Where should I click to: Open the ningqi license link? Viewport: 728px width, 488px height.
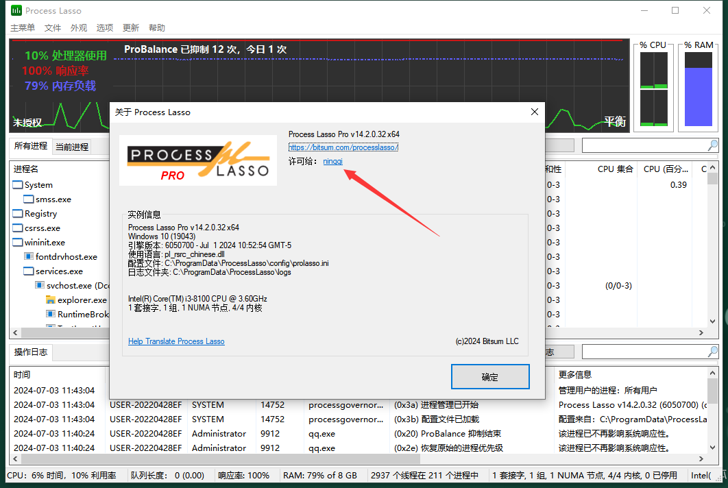[x=333, y=161]
